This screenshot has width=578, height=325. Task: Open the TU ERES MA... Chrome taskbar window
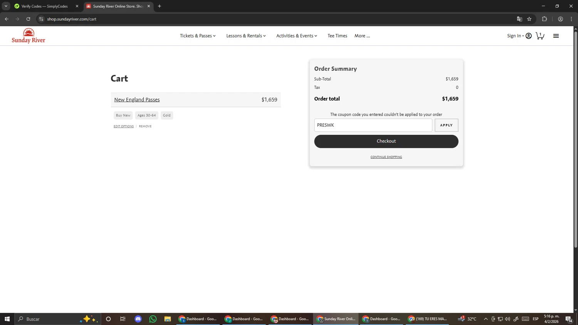tap(428, 319)
